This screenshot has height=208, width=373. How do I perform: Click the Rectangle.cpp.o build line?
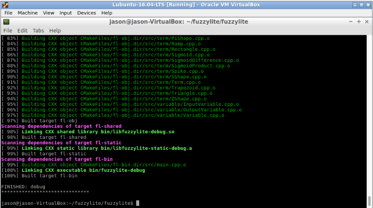(x=108, y=49)
